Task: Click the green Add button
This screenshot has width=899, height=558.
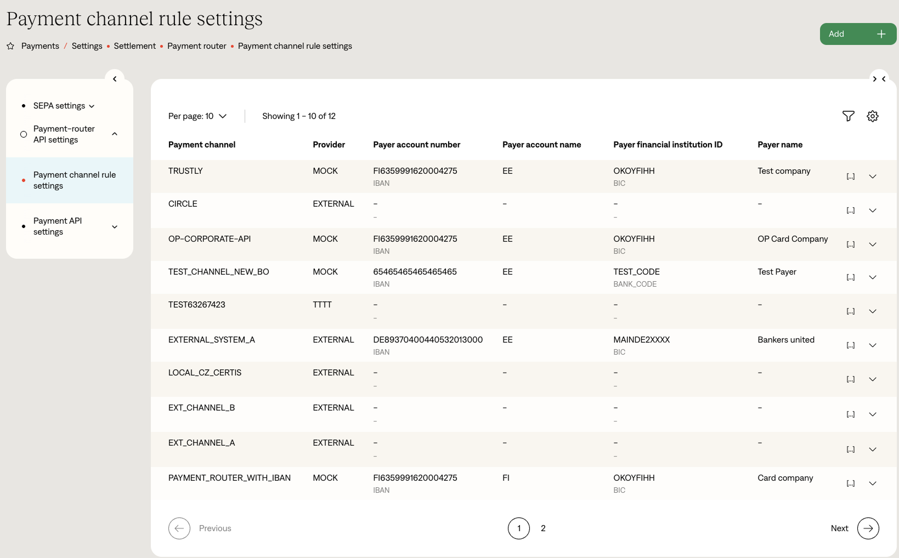Action: [x=857, y=34]
